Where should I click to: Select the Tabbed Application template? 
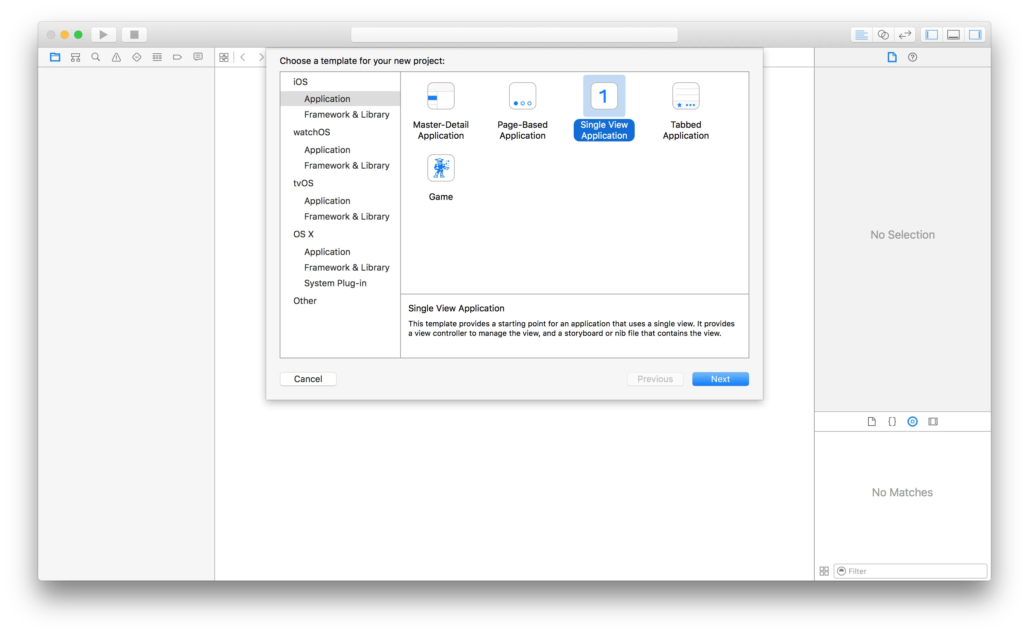coord(685,109)
